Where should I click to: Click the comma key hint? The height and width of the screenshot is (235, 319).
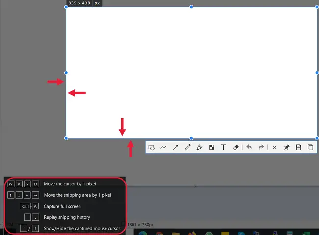pos(27,217)
